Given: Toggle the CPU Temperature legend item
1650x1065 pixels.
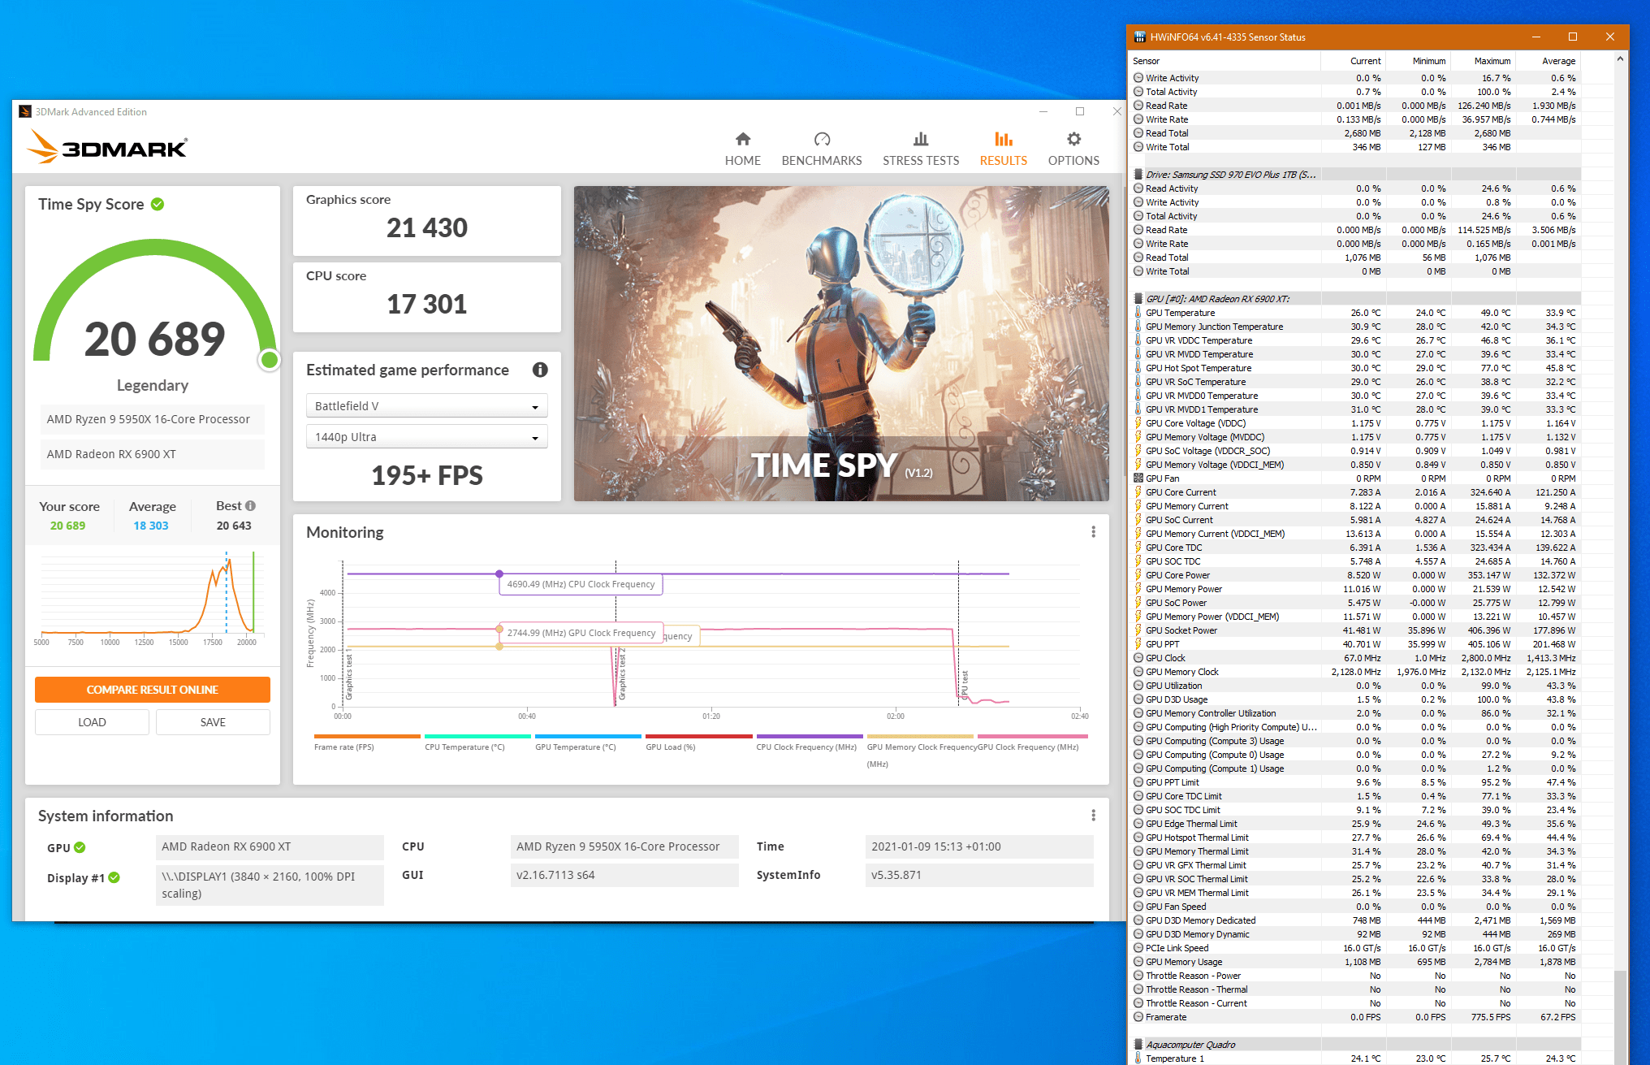Looking at the screenshot, I should tap(477, 743).
